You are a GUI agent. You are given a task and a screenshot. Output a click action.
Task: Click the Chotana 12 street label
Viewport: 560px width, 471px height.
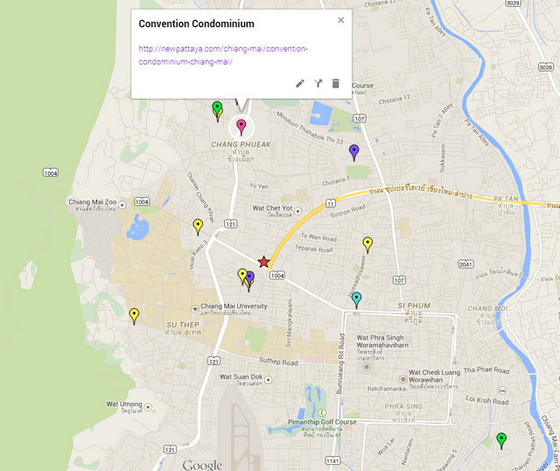[395, 99]
